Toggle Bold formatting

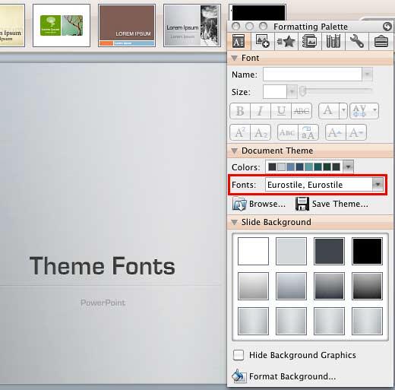click(x=240, y=111)
